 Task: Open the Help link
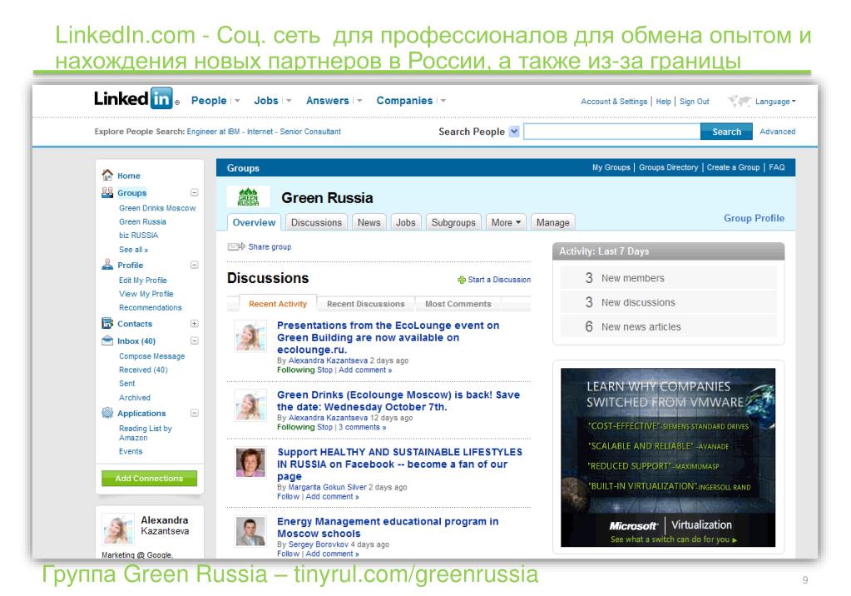(663, 101)
